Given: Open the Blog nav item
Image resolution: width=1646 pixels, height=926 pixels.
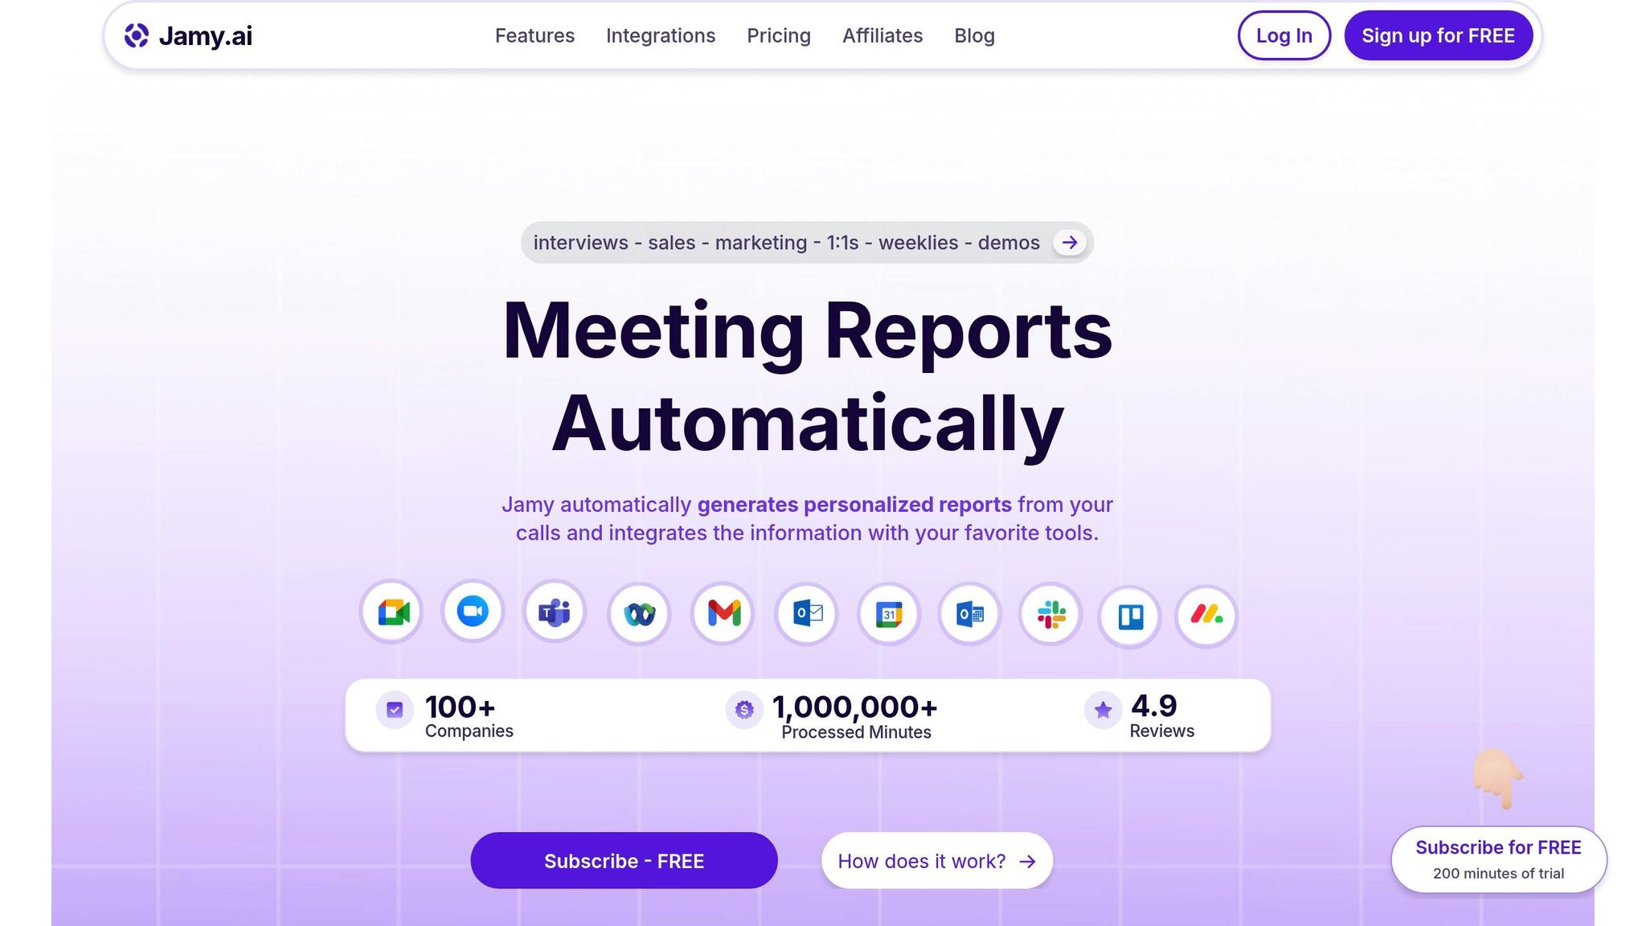Looking at the screenshot, I should [974, 35].
